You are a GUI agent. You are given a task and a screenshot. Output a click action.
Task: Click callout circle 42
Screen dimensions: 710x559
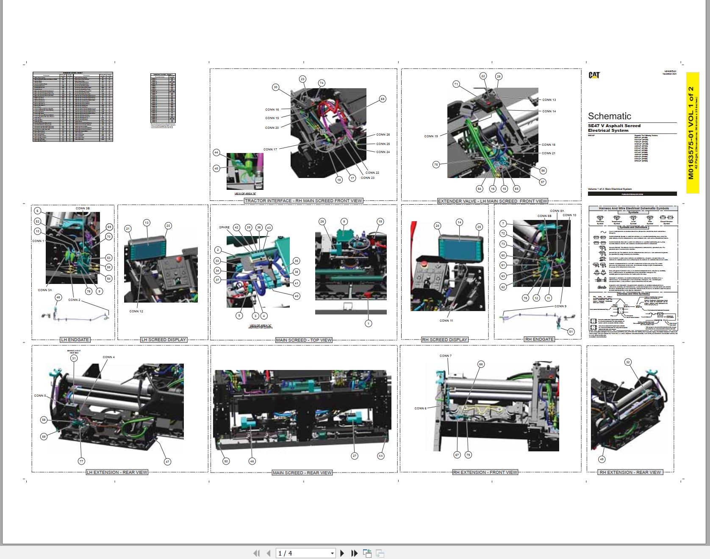click(236, 228)
